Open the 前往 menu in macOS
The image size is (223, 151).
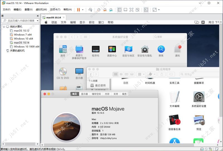pyautogui.click(x=92, y=22)
